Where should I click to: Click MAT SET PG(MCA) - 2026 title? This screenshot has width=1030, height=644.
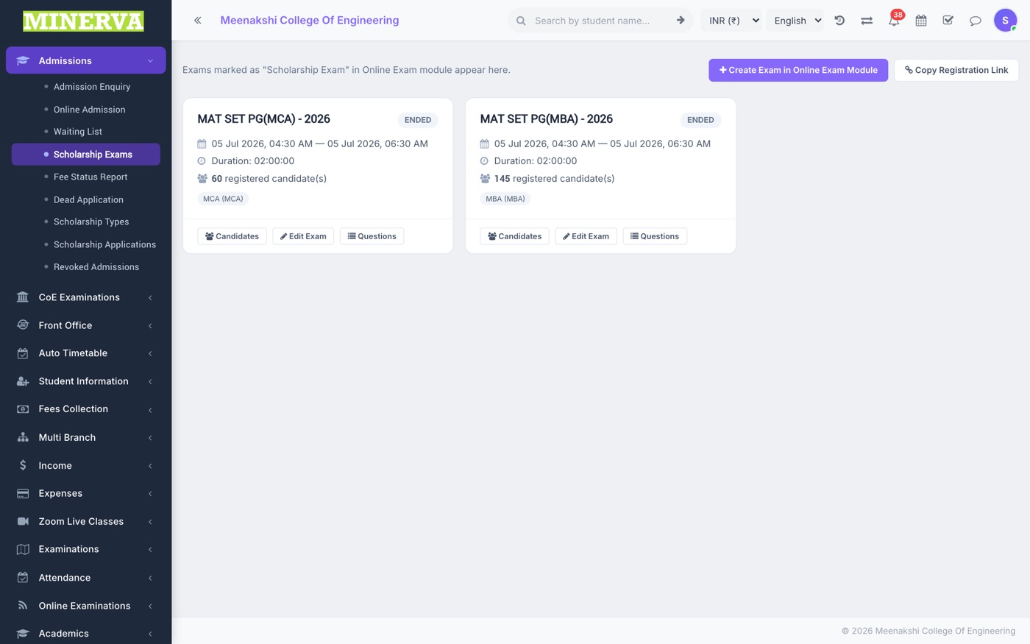pyautogui.click(x=263, y=119)
